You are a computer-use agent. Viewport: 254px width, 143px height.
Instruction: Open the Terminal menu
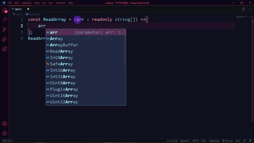(60, 3)
